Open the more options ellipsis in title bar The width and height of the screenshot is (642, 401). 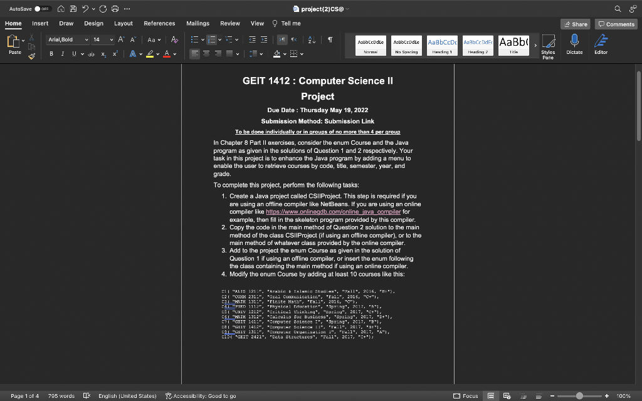(x=127, y=9)
